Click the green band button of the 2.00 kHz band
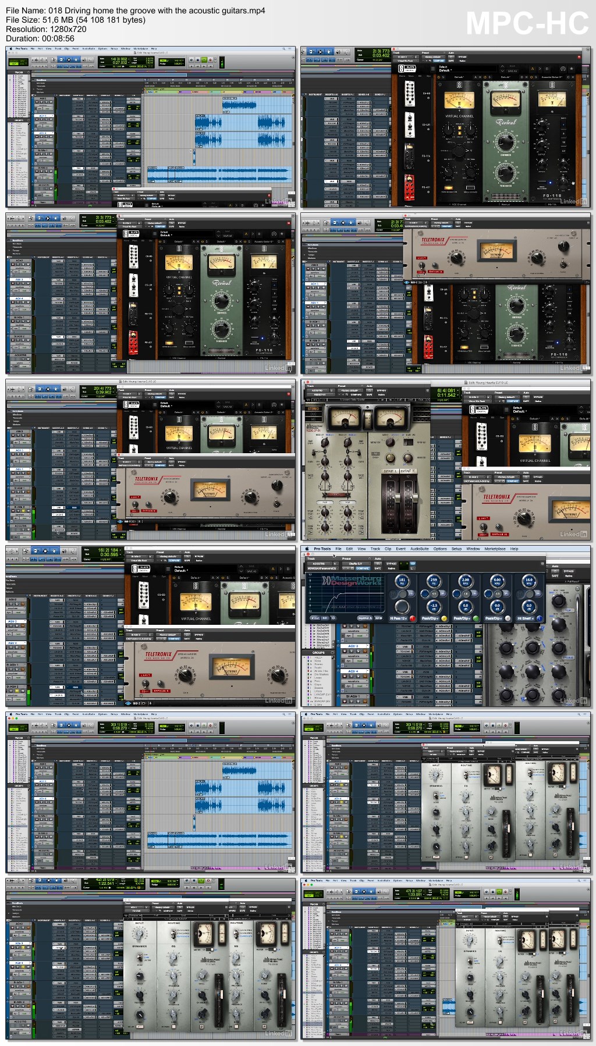Image resolution: width=596 pixels, height=1046 pixels. tap(476, 618)
